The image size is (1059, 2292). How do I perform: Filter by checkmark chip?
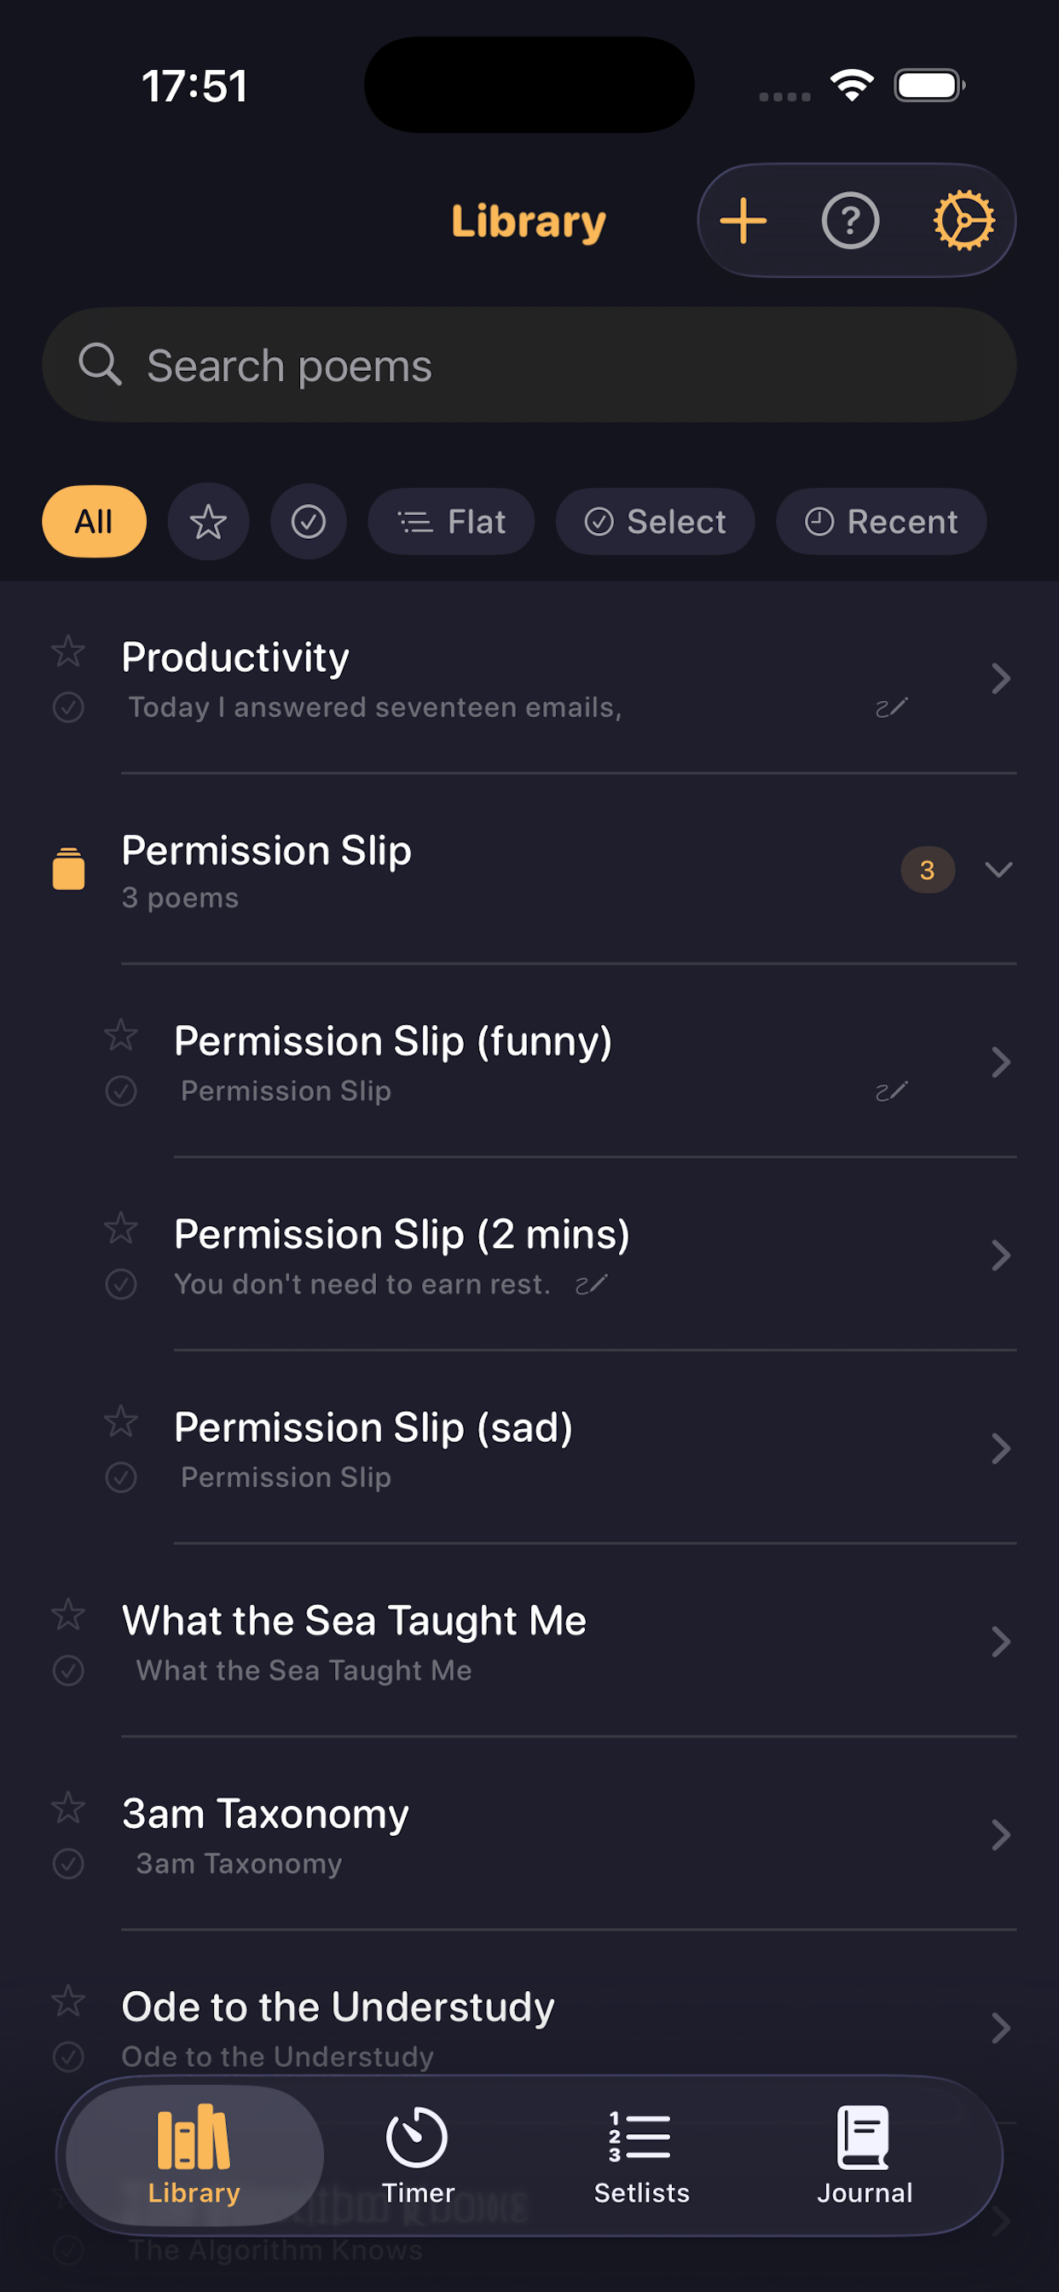(x=308, y=521)
